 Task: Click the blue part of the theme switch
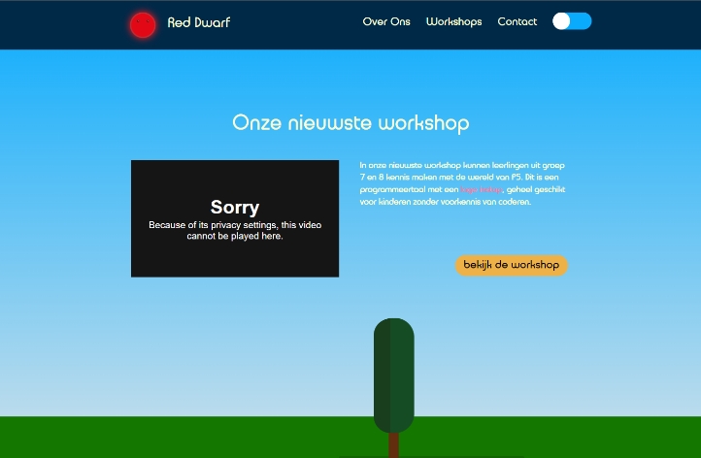tap(582, 21)
